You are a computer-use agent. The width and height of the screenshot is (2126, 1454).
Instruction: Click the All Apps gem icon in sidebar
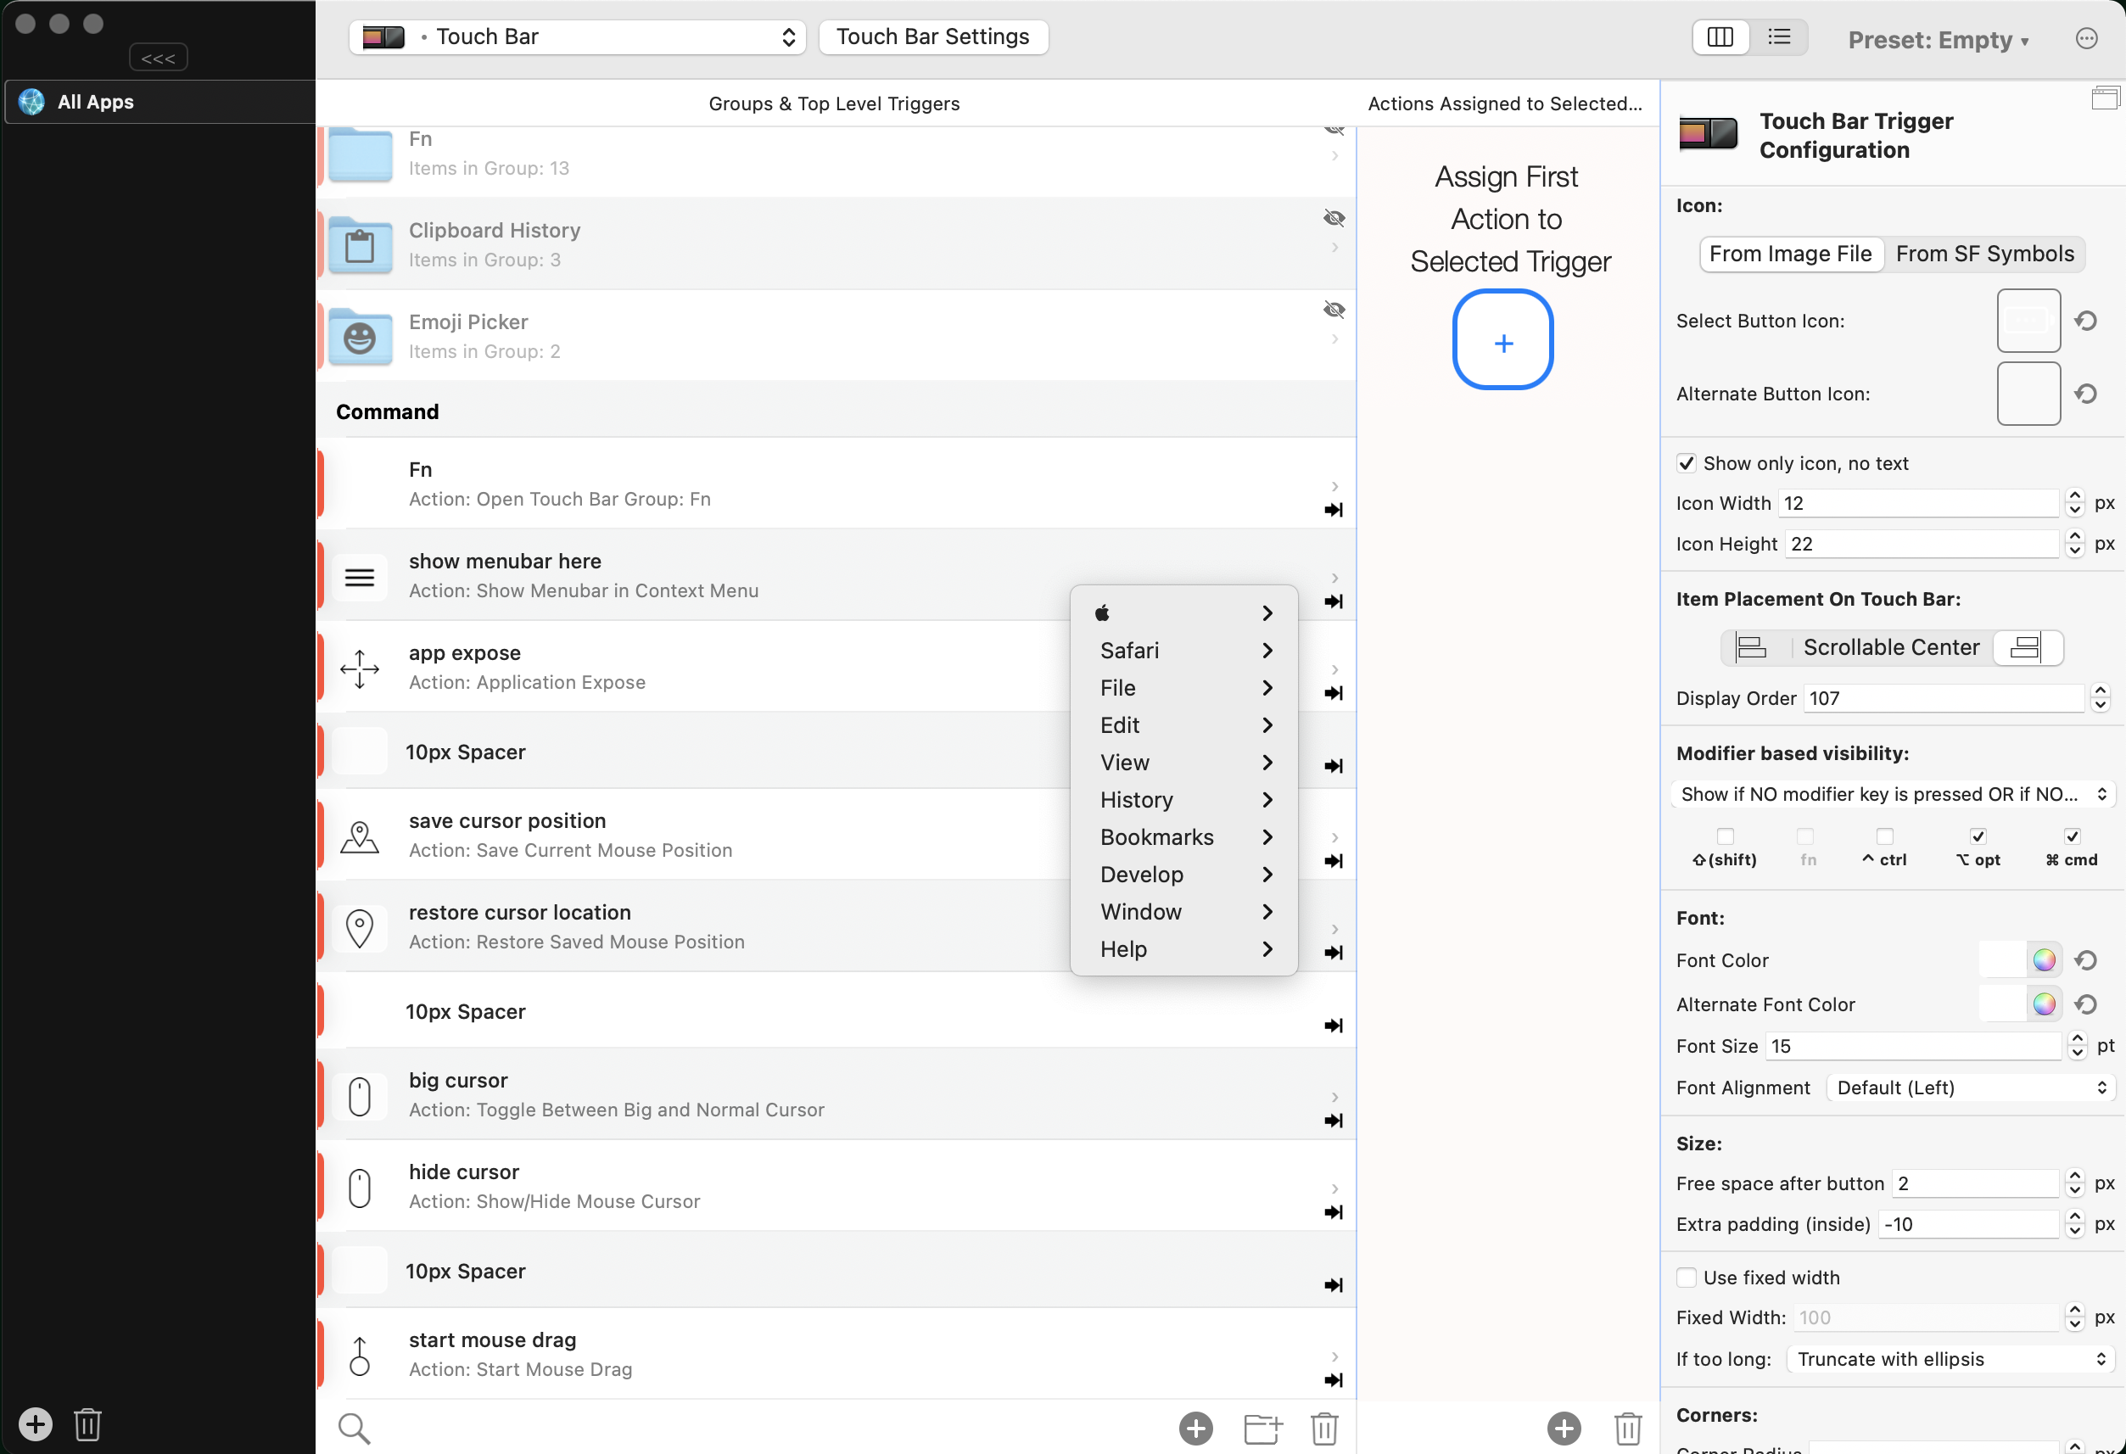[x=30, y=102]
